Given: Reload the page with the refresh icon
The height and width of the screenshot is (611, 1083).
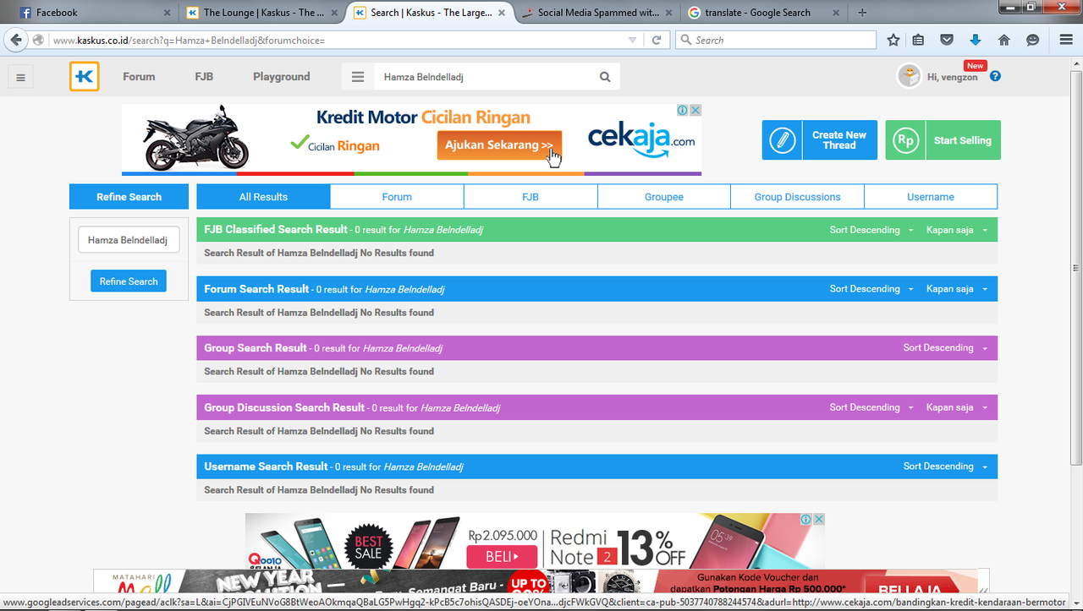Looking at the screenshot, I should pyautogui.click(x=656, y=40).
